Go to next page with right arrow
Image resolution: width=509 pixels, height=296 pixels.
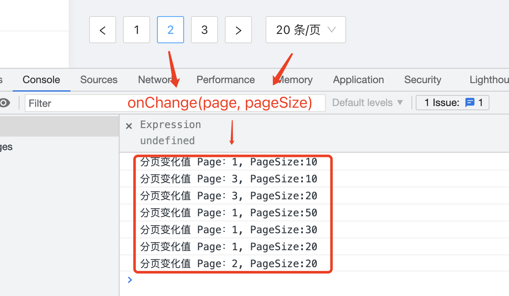pyautogui.click(x=238, y=30)
